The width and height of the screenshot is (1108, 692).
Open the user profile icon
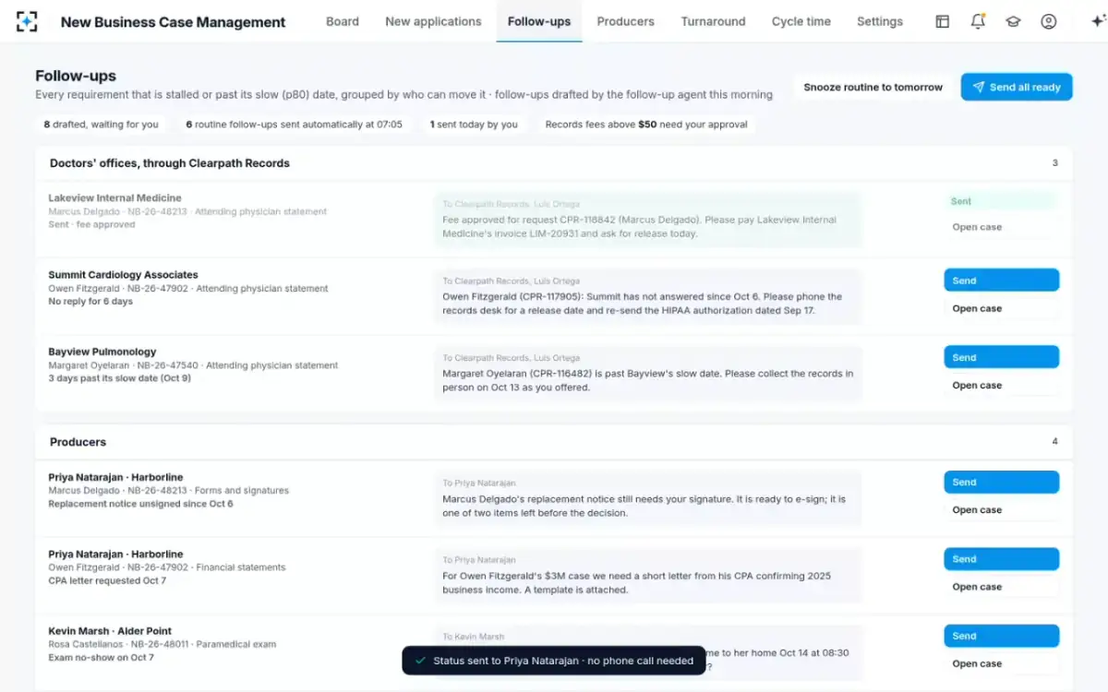coord(1048,21)
